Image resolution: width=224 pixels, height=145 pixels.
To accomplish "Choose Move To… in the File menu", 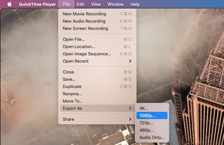I will coord(97,101).
